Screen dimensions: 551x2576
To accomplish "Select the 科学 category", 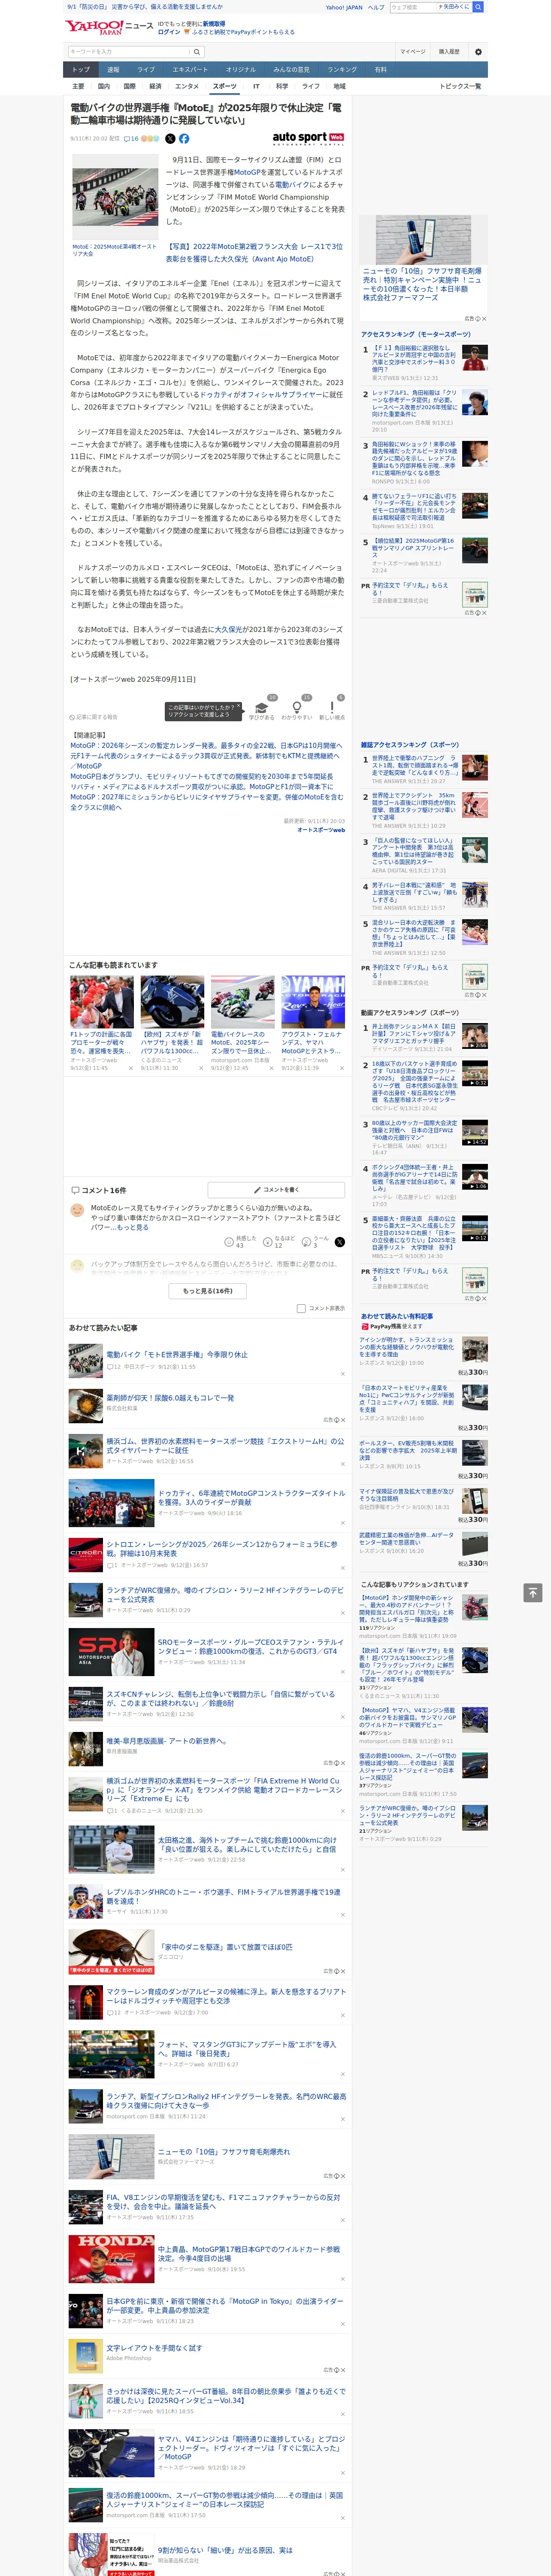I will tap(282, 86).
